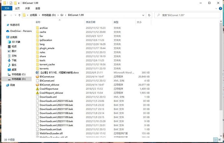
Task: Select the Downloads.xml file row
Action: coord(93,97)
